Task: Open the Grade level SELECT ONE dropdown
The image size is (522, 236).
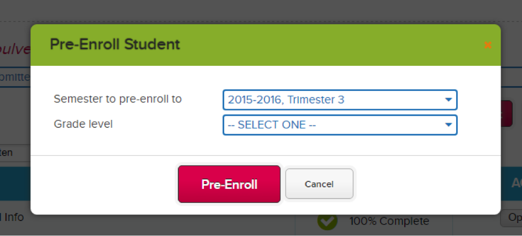Action: point(340,125)
